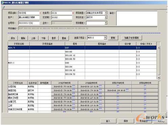Screen dimensions: 168x125
Task: Open actual end calendar in 工时 row
Action: coord(145,105)
